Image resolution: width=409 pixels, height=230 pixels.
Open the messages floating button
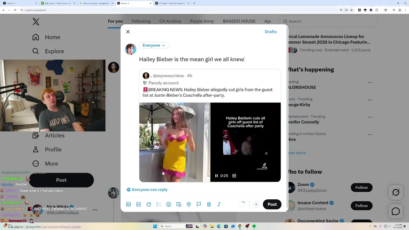(x=396, y=211)
